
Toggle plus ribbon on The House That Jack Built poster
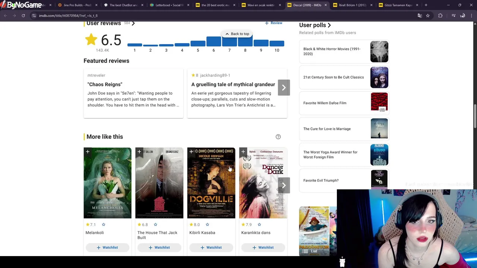click(139, 152)
